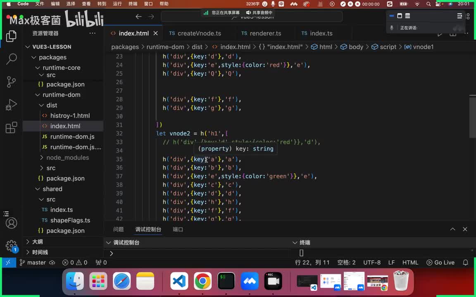The height and width of the screenshot is (297, 476).
Task: Open the Explorer view in activity bar
Action: [12, 36]
